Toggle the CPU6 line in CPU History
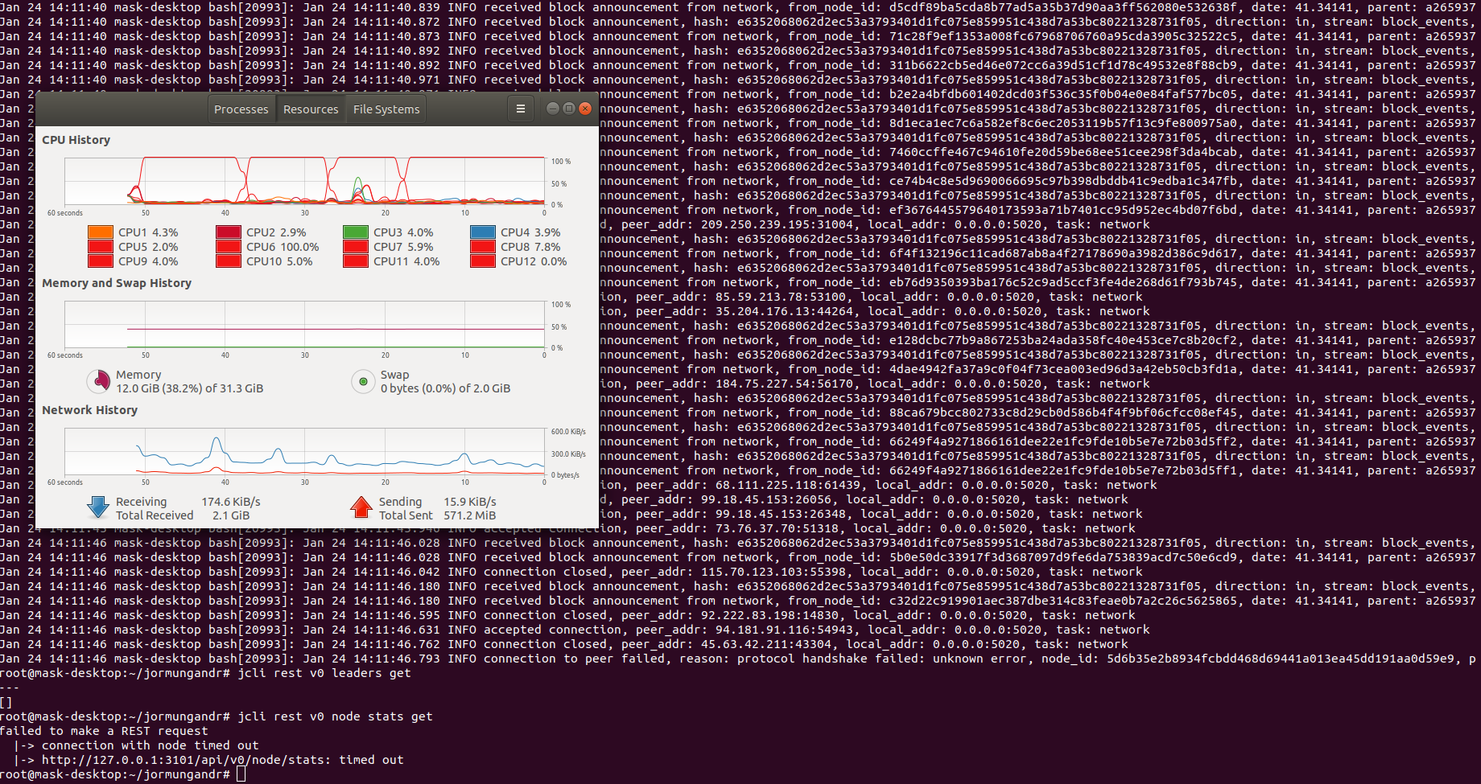Viewport: 1481px width, 784px height. coord(226,247)
